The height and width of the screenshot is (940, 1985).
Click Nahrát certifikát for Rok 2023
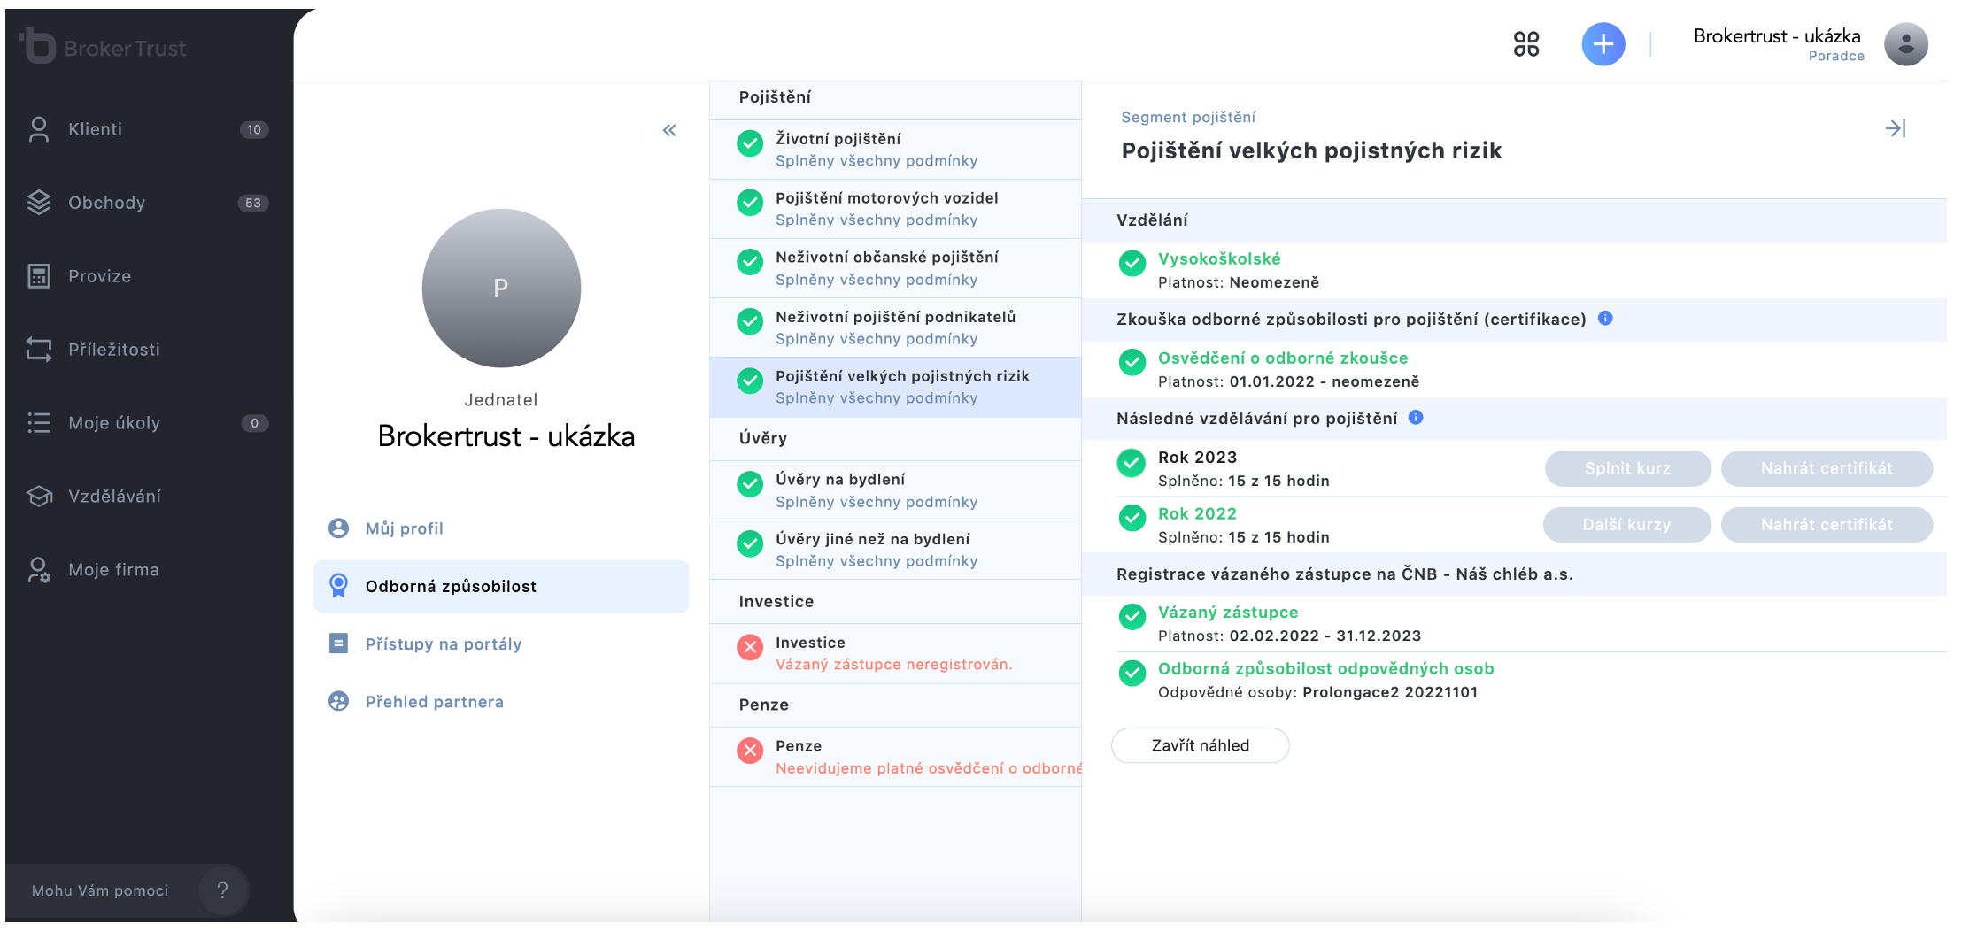(1827, 468)
